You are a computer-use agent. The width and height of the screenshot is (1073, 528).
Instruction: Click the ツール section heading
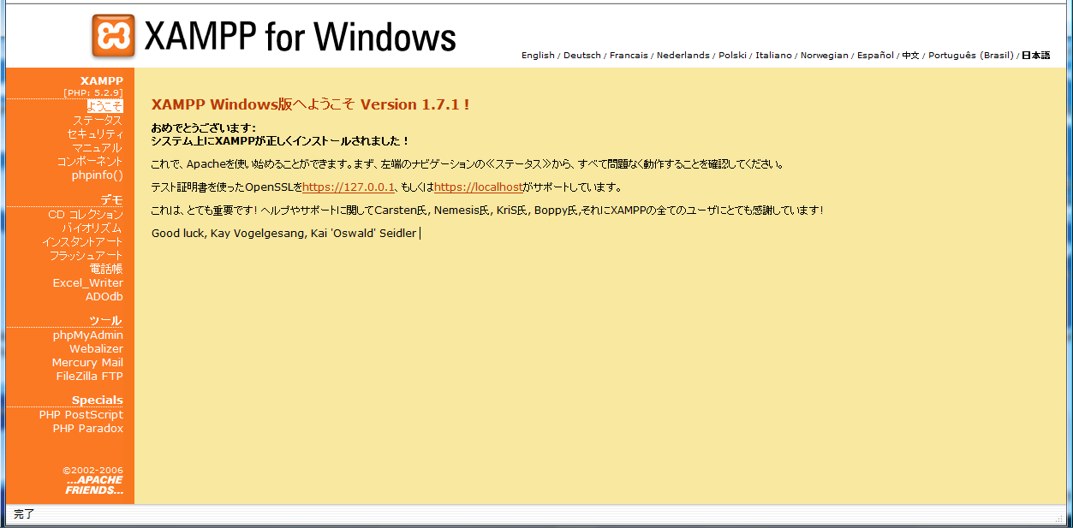[105, 321]
